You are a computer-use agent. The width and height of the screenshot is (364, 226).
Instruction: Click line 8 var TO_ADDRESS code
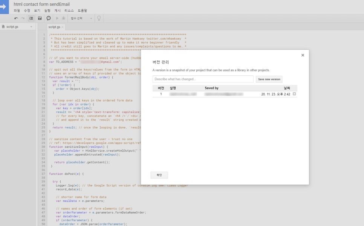click(x=86, y=62)
